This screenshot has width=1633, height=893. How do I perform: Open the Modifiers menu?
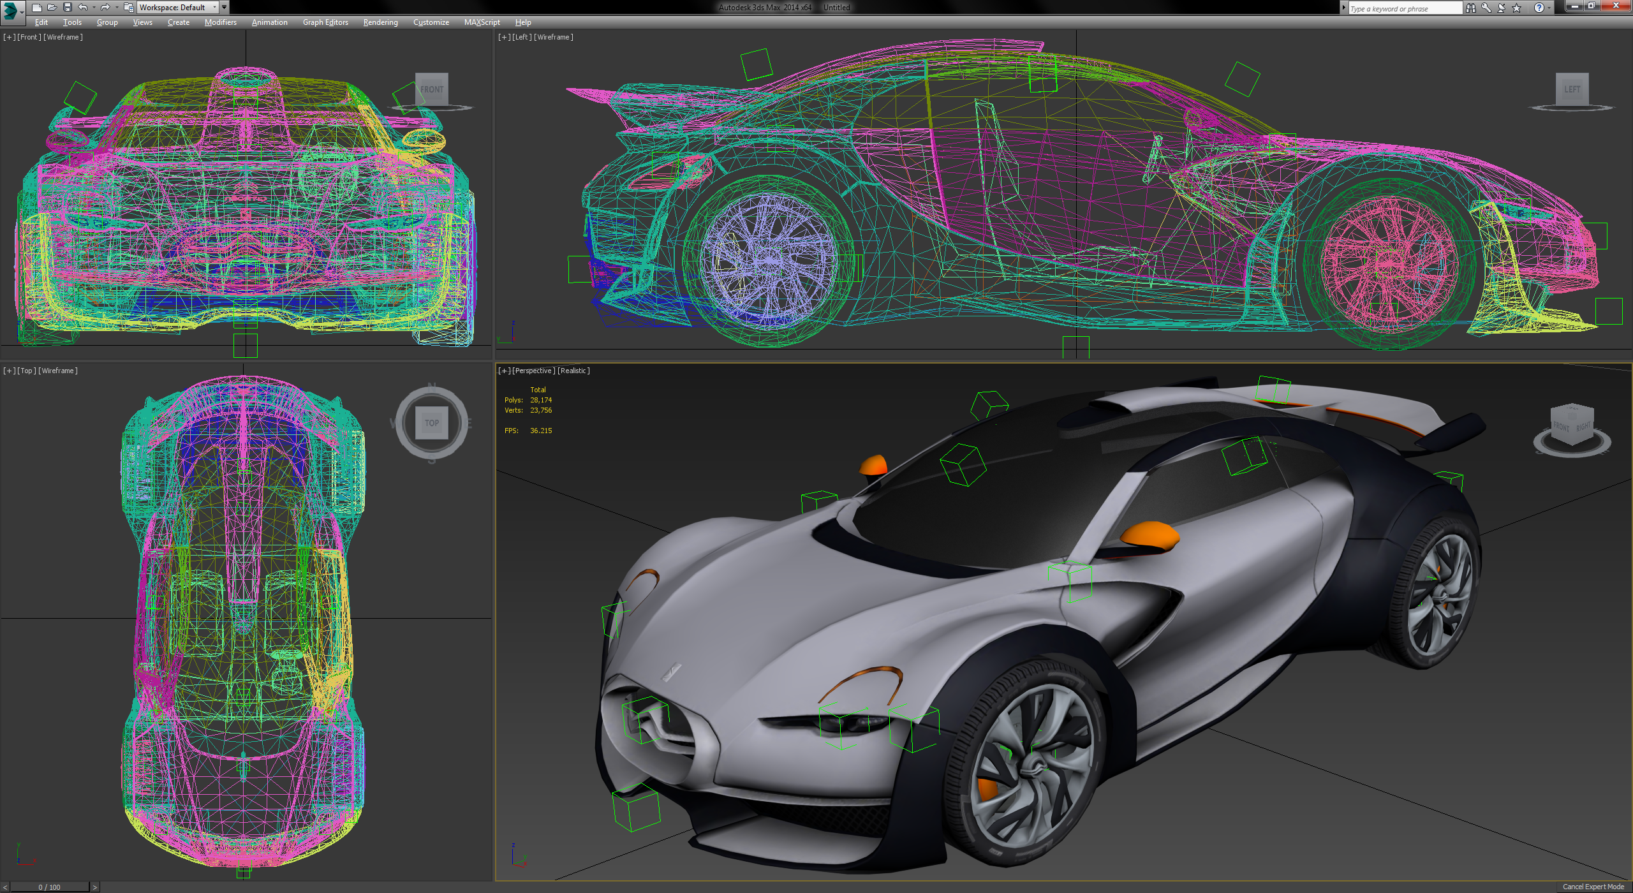click(219, 22)
